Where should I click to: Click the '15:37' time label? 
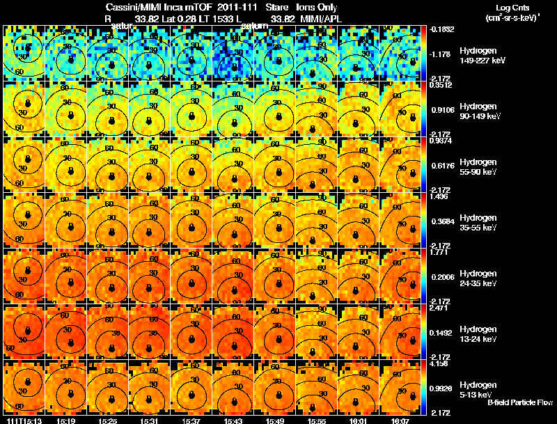point(191,421)
